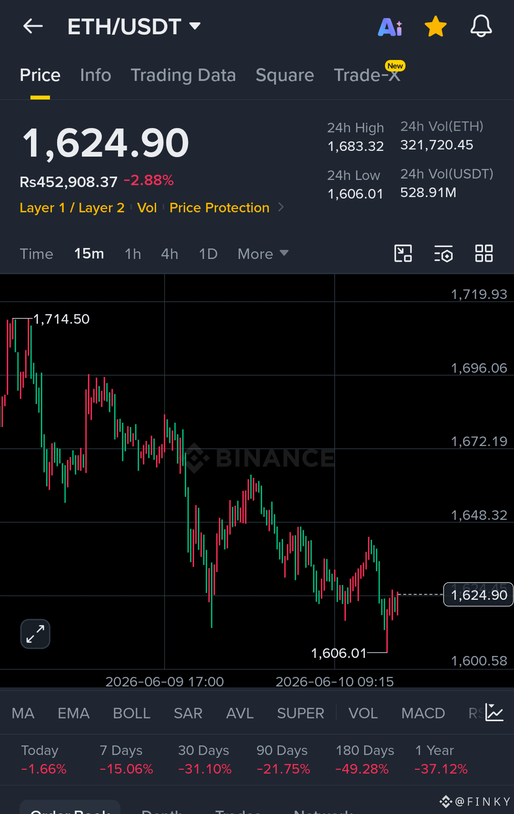Select the Time chart interval
514x814 pixels.
[36, 254]
